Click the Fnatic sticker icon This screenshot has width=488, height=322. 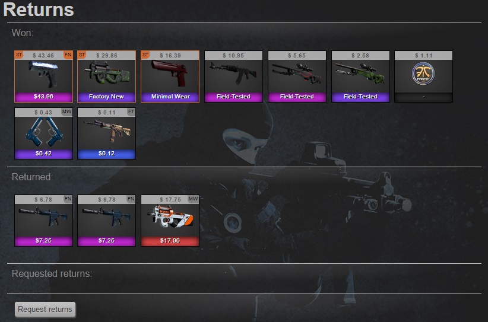[x=423, y=74]
